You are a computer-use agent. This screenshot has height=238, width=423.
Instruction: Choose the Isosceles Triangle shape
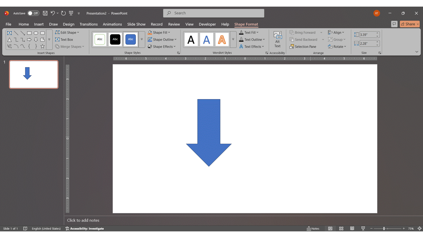pyautogui.click(x=9, y=40)
